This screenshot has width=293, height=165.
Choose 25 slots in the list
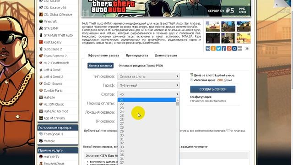[x=146, y=115]
